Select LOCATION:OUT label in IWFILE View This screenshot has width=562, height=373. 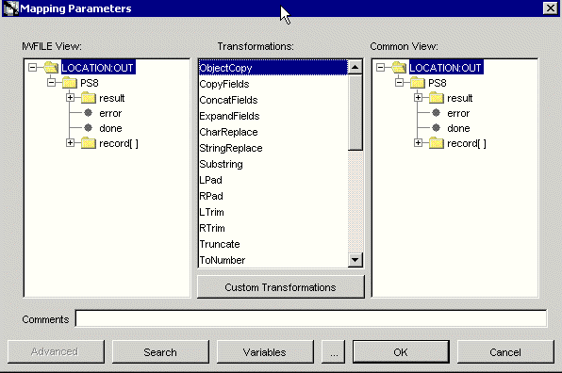click(98, 68)
